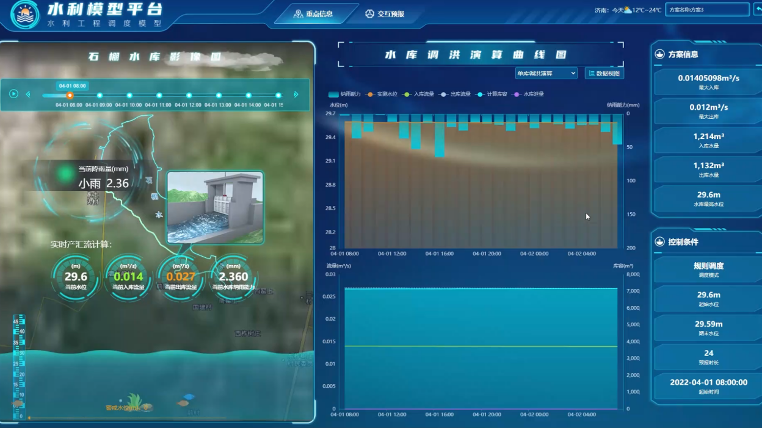
Task: Click the back arrow icon at top right
Action: 758,9
